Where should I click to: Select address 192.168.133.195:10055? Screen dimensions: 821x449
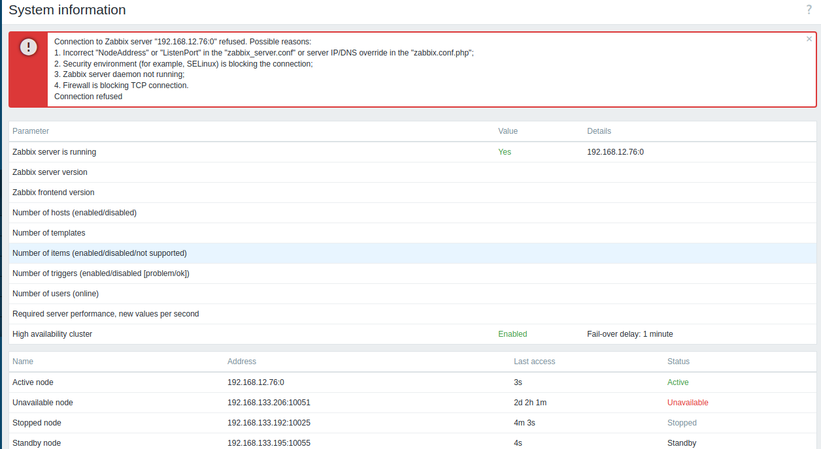tap(269, 443)
